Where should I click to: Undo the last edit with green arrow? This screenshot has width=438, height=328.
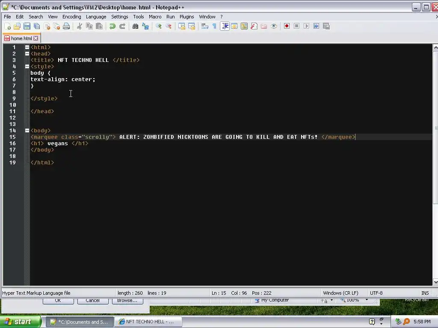pos(112,26)
